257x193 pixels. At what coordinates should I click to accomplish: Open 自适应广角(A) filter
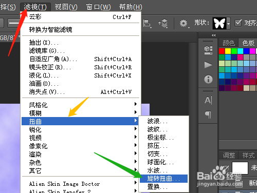pos(81,59)
